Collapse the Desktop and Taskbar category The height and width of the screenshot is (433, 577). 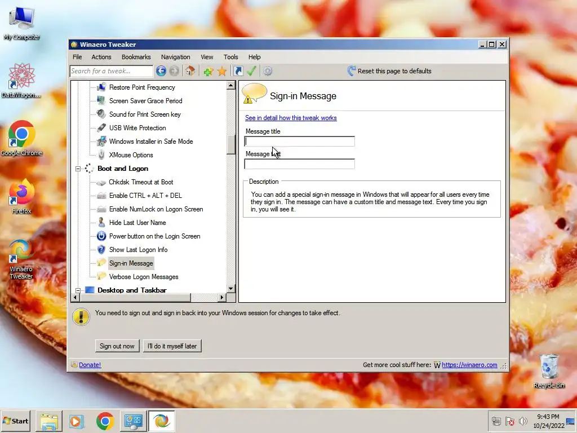(78, 290)
